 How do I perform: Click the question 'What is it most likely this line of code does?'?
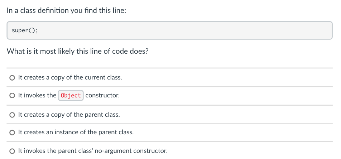coord(78,51)
